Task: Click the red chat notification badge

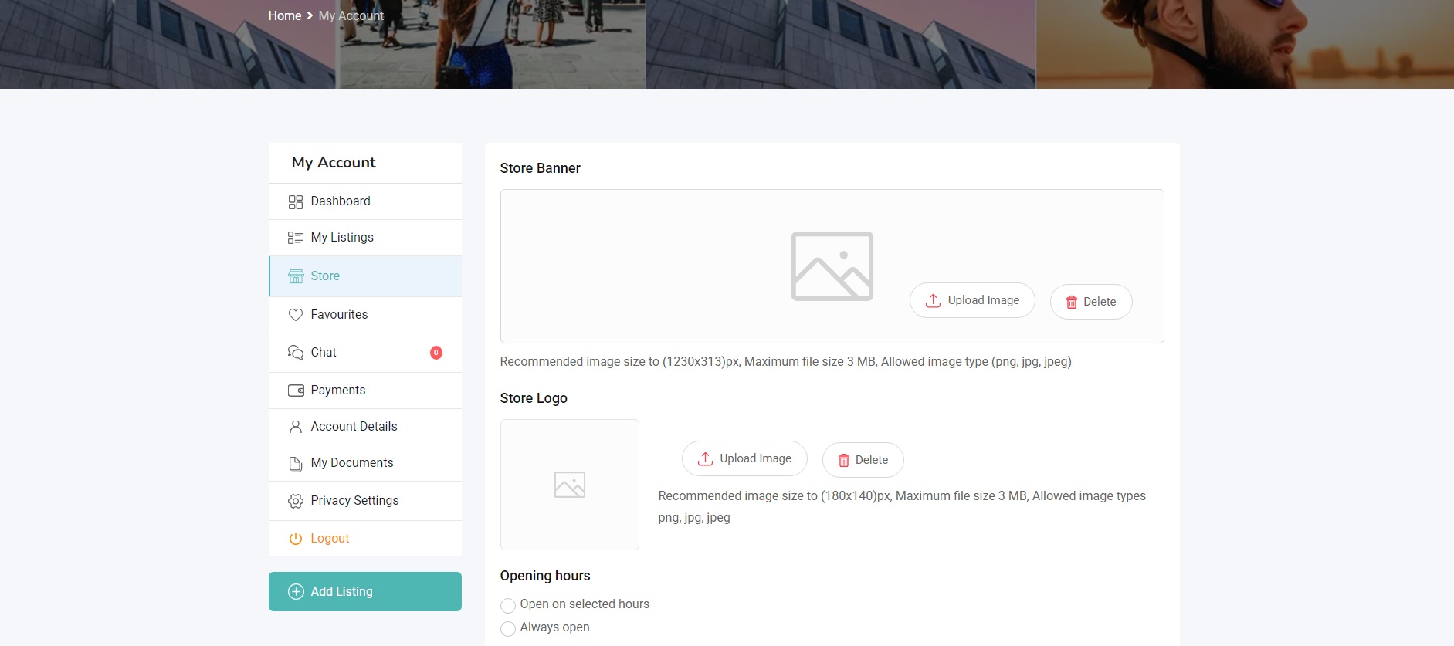Action: [436, 353]
